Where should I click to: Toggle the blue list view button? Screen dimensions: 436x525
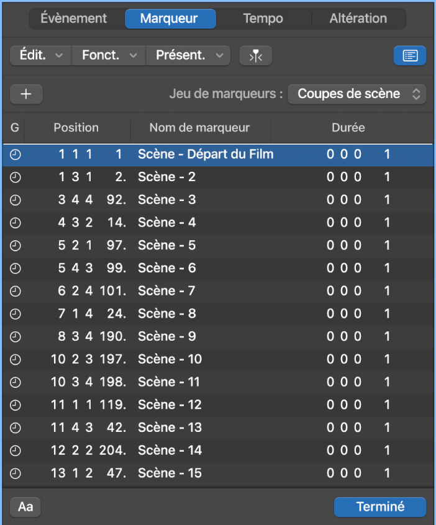pos(410,55)
